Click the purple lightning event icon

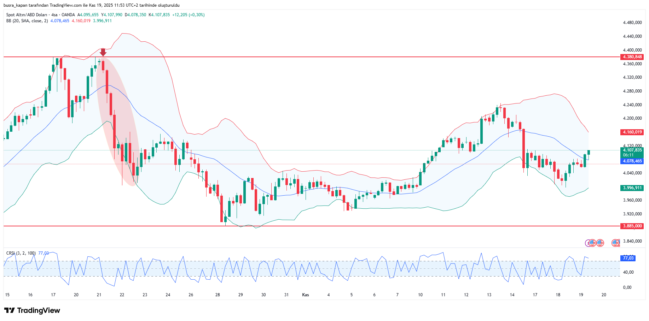588,243
